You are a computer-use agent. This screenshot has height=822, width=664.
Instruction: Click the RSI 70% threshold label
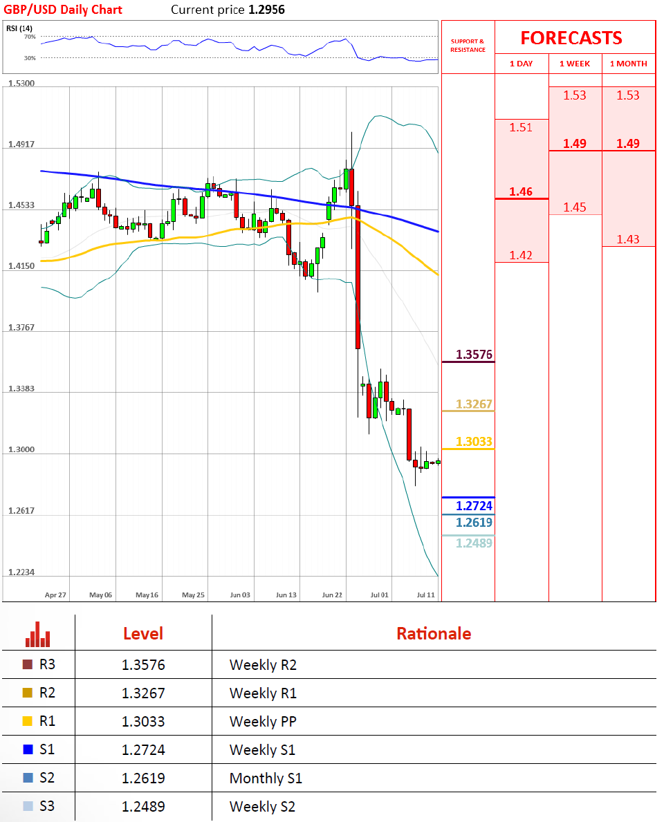coord(30,37)
